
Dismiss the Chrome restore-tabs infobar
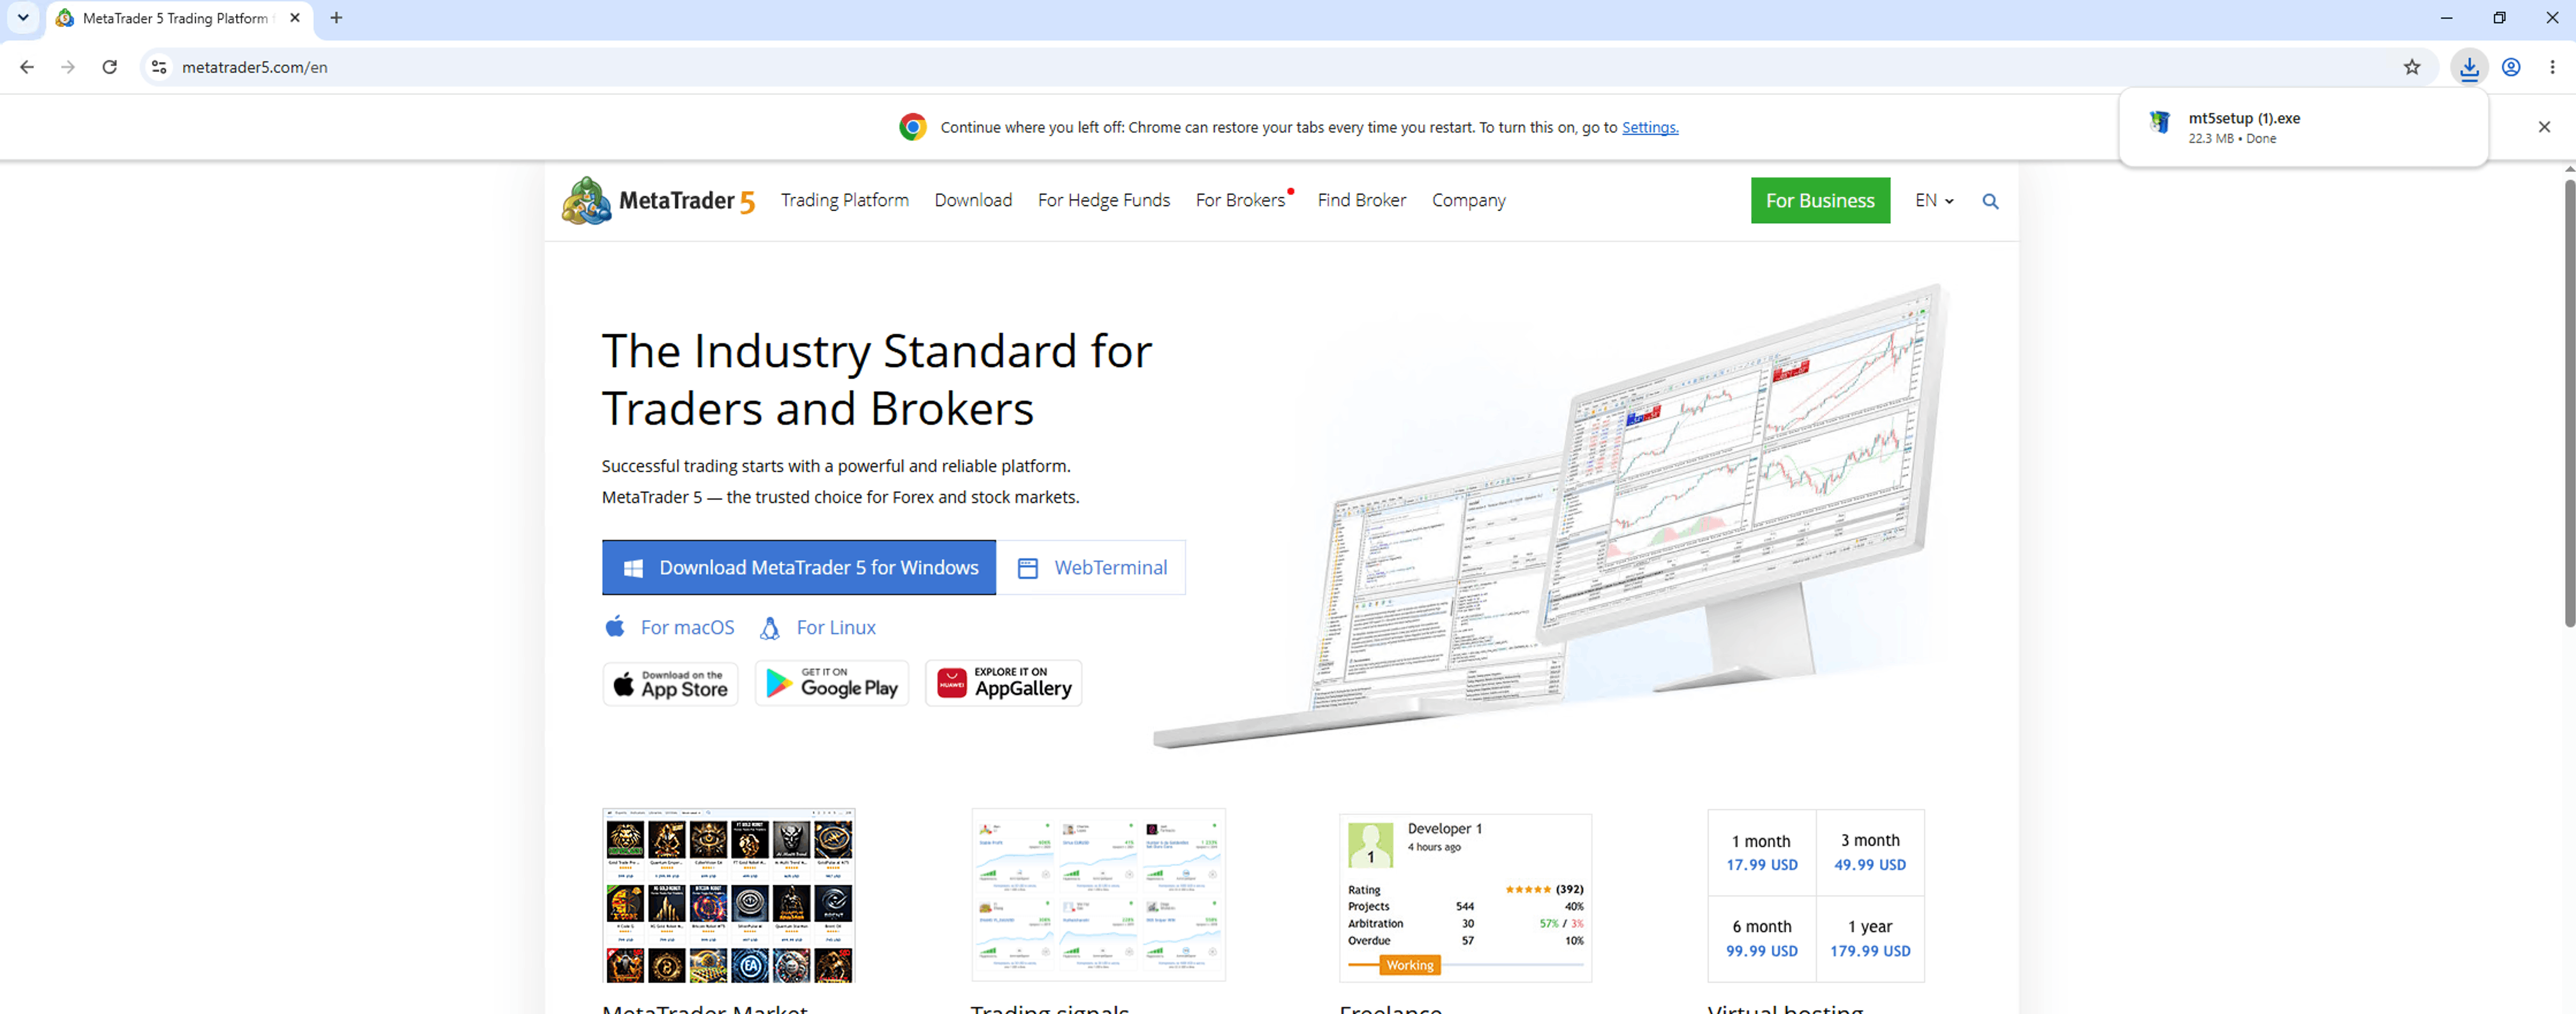click(x=2544, y=127)
